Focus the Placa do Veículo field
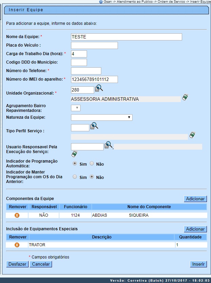The image size is (211, 283). point(94,45)
